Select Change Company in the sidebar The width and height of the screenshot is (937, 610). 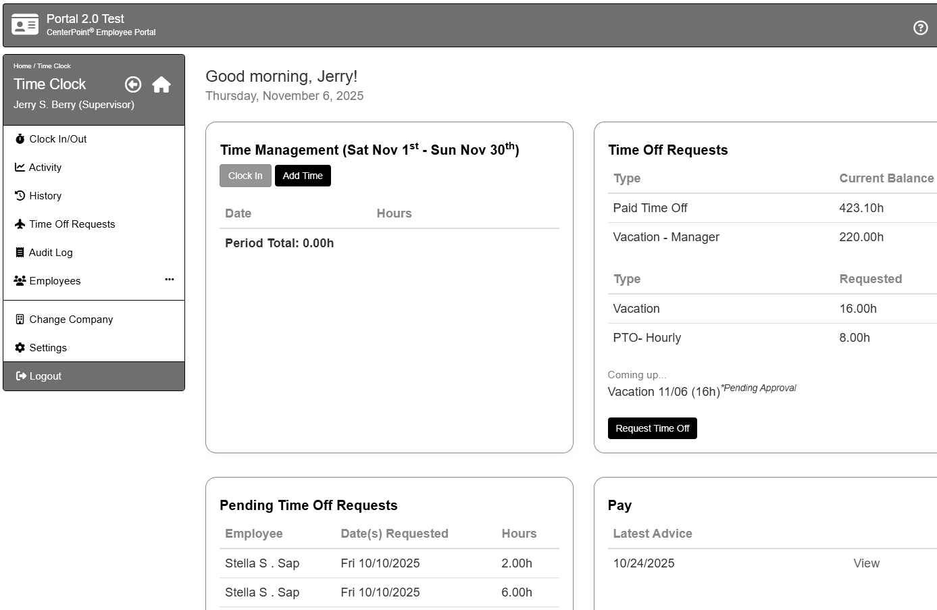tap(71, 320)
